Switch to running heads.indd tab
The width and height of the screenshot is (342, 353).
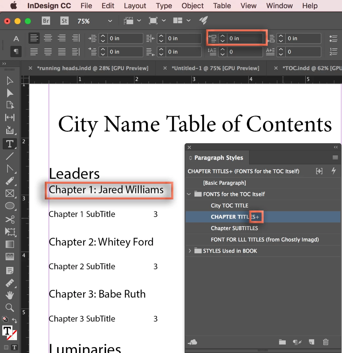92,68
